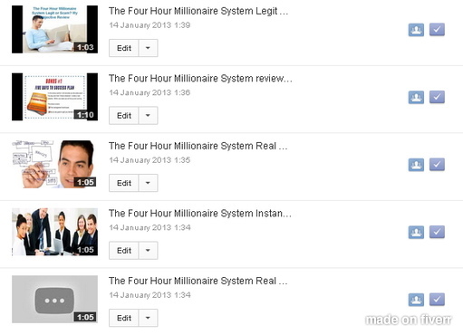Click the checkmark icon for the 'System Legit' video

point(437,30)
